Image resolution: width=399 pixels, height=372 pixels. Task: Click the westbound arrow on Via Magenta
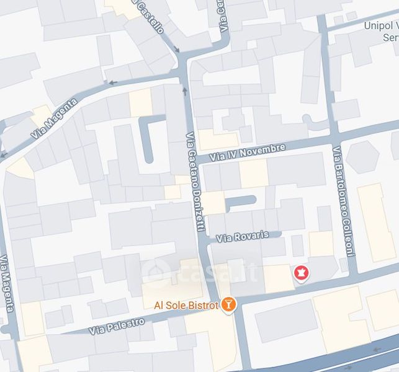pos(113,82)
